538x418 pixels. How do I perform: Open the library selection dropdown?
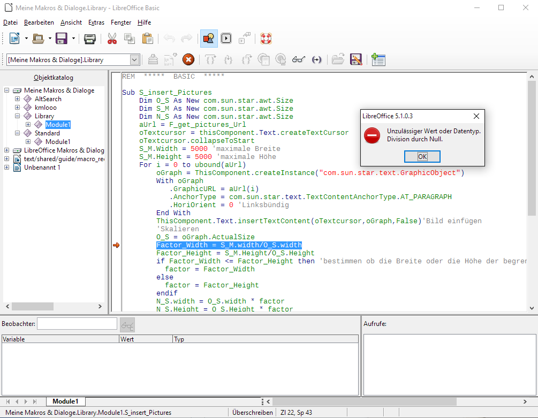(x=134, y=59)
